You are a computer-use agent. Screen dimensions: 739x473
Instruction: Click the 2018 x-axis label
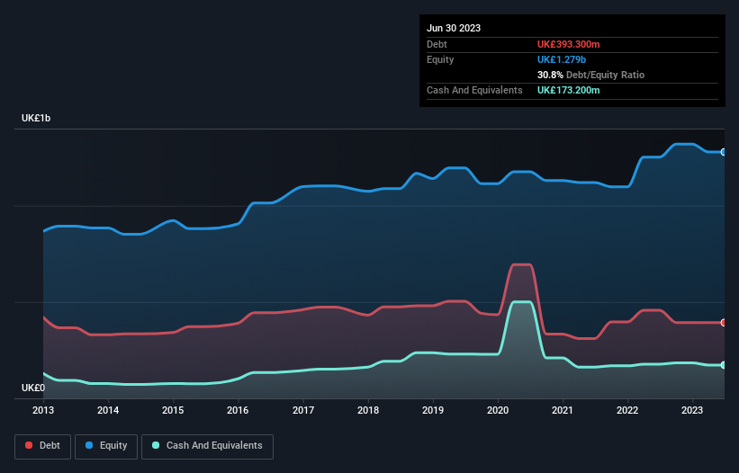[x=368, y=410]
